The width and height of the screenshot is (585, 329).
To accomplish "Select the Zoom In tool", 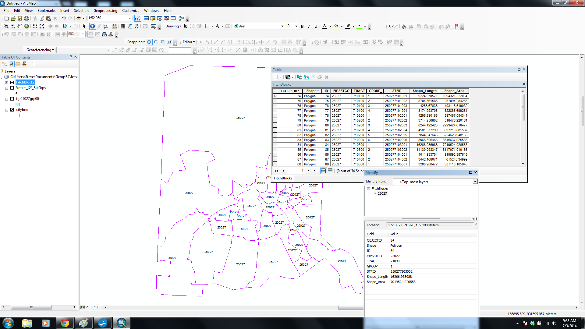I will click(x=6, y=26).
